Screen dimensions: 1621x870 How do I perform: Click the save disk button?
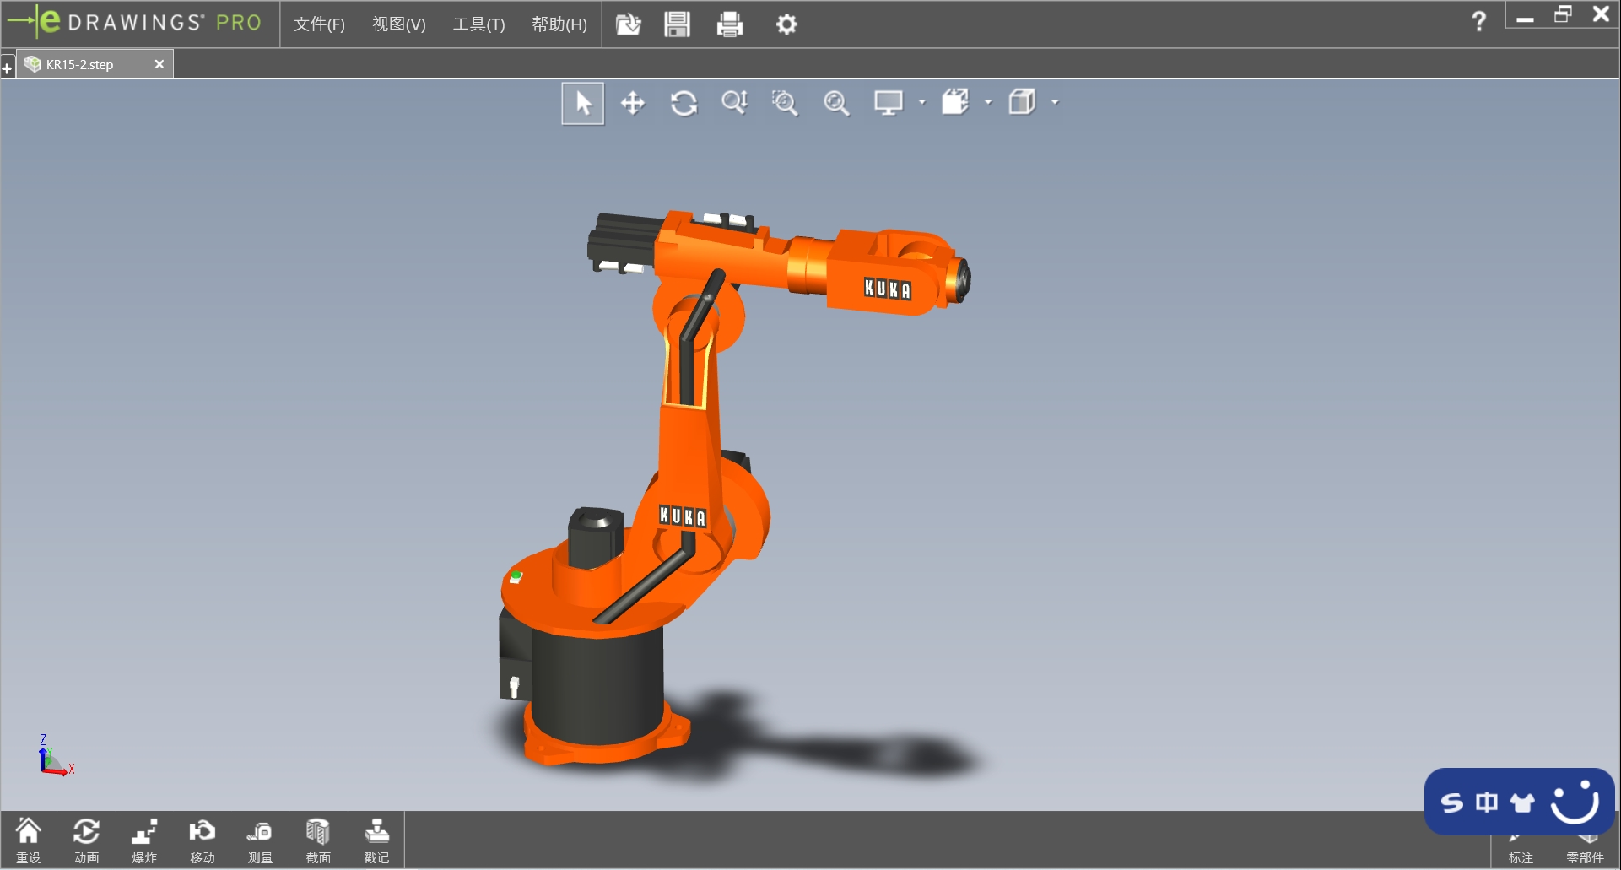coord(677,24)
